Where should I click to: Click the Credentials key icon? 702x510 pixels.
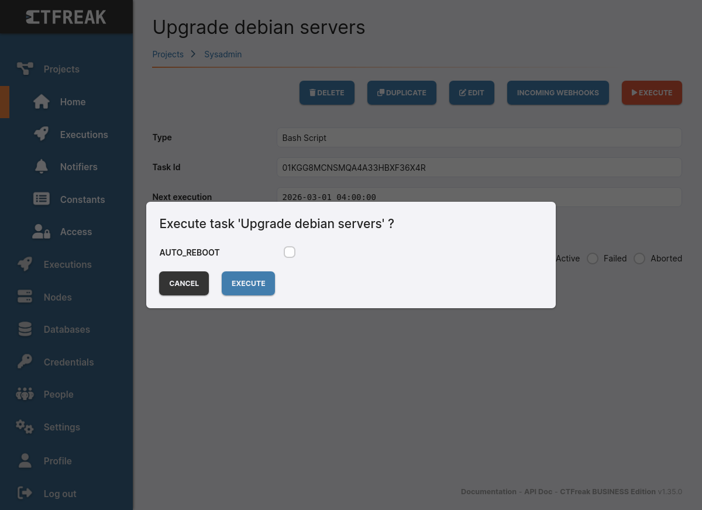click(x=25, y=362)
